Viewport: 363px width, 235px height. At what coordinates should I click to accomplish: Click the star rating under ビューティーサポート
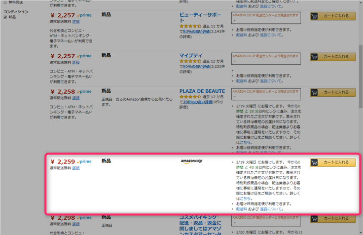click(190, 26)
